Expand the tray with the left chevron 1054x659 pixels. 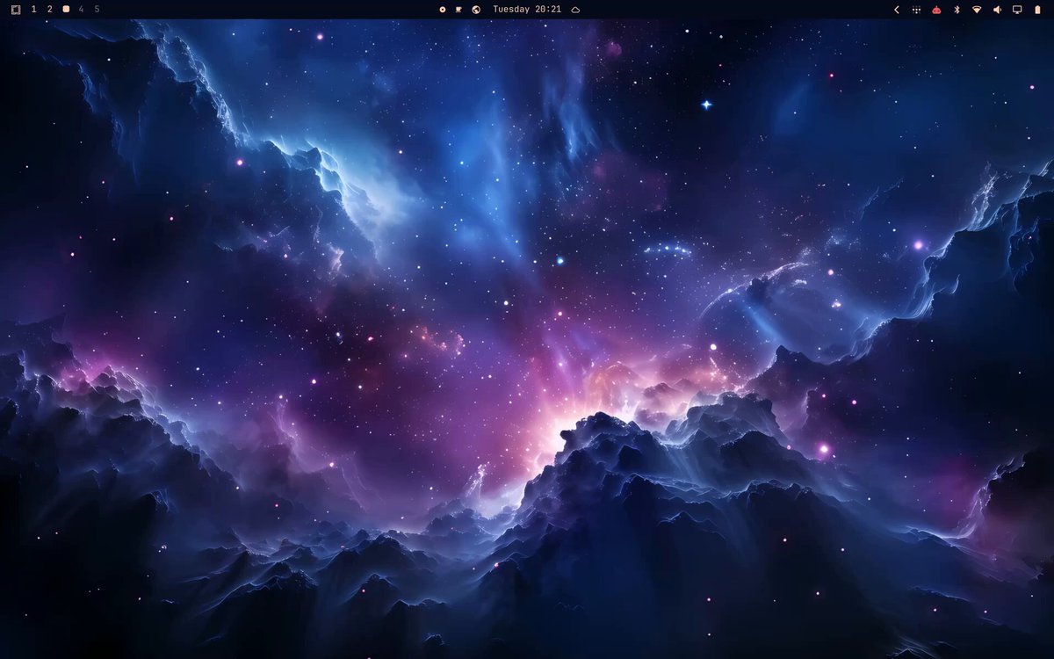point(897,10)
